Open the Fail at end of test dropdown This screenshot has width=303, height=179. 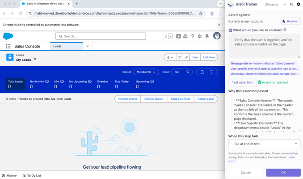[265, 144]
